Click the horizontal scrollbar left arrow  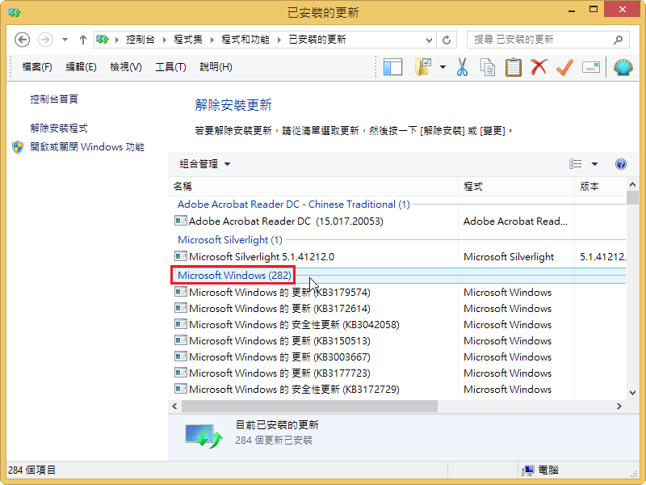point(174,407)
